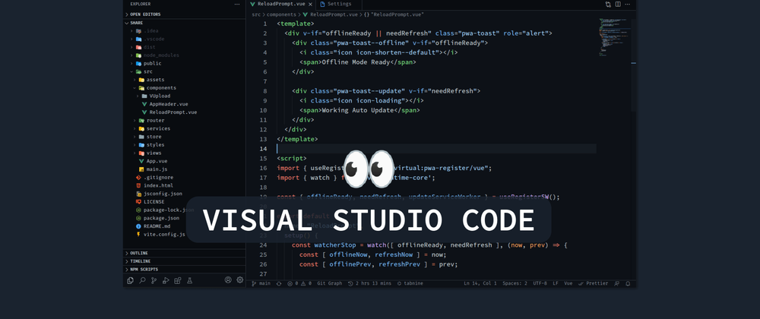Collapse the components folder
Image resolution: width=760 pixels, height=319 pixels.
[160, 88]
